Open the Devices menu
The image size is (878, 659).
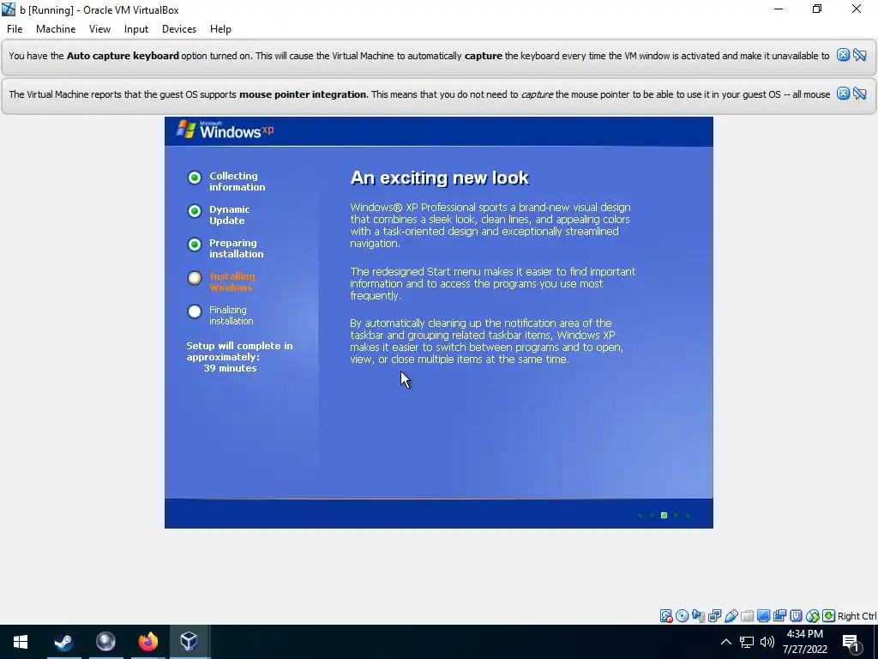[x=179, y=29]
